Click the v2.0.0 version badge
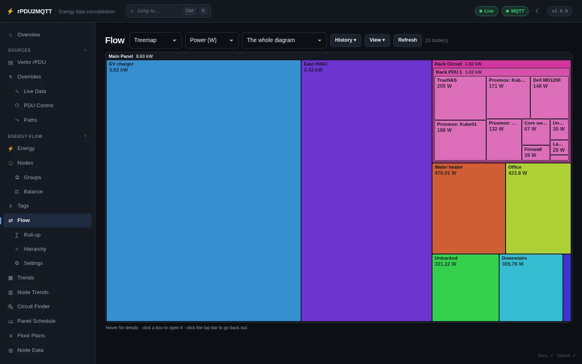 (x=560, y=11)
